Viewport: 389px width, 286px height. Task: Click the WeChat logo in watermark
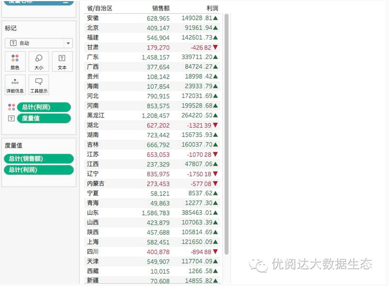(x=258, y=265)
